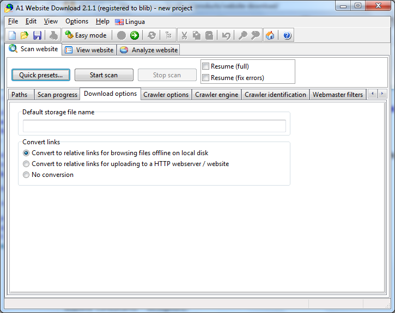This screenshot has height=313, width=395.
Task: Click the Paste toolbar icon
Action: 209,35
